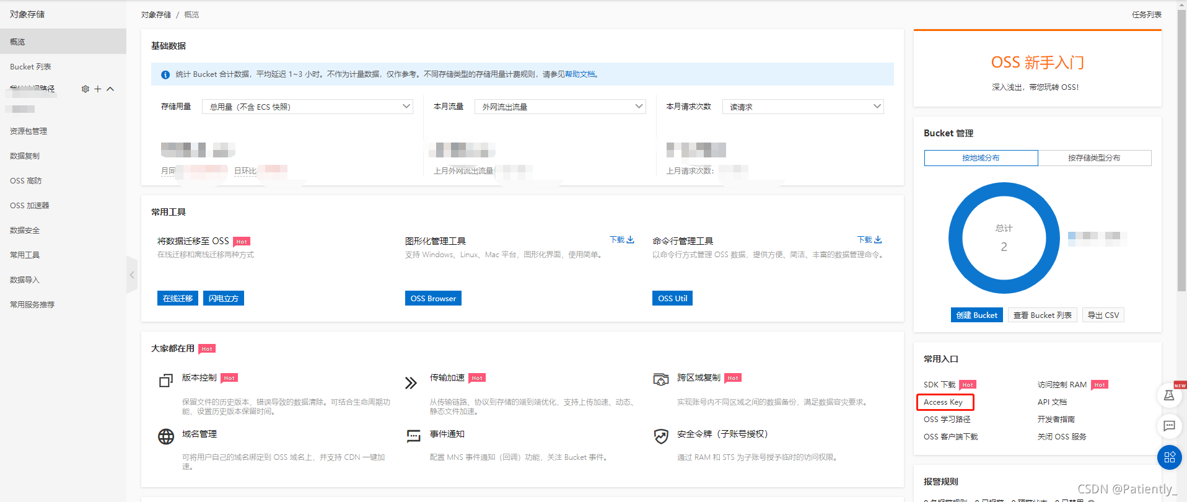The image size is (1187, 502).
Task: Open 安全令牌（子账号授权）title
Action: coord(722,434)
